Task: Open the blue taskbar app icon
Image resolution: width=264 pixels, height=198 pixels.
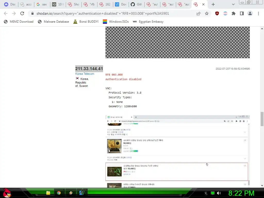Action: tap(82, 193)
